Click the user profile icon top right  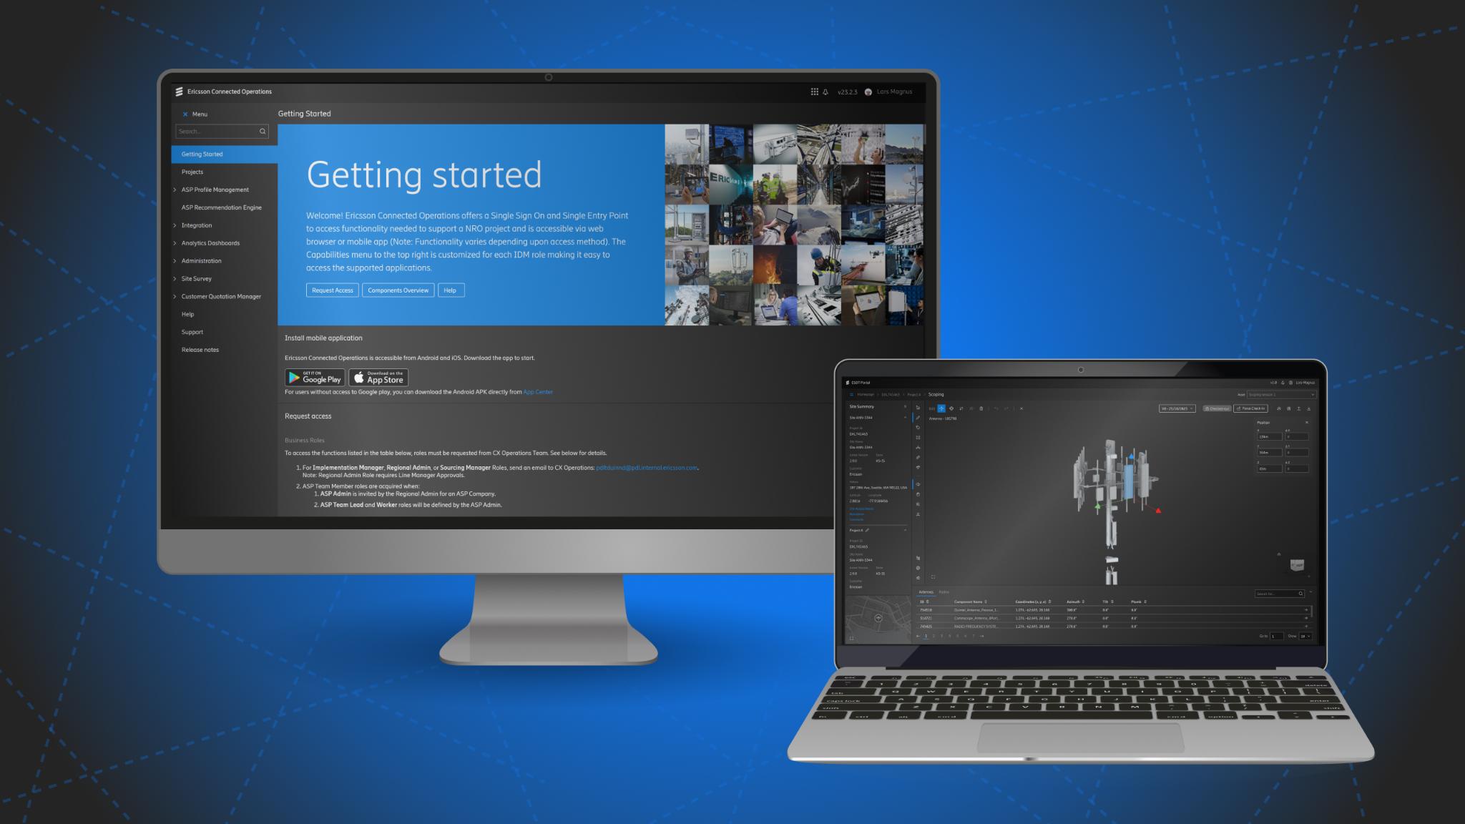pyautogui.click(x=869, y=92)
